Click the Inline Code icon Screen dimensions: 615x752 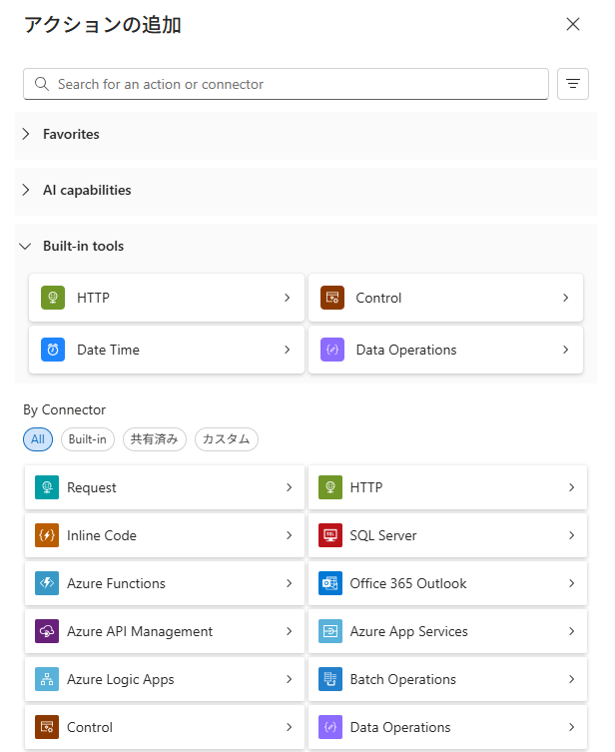coord(47,535)
